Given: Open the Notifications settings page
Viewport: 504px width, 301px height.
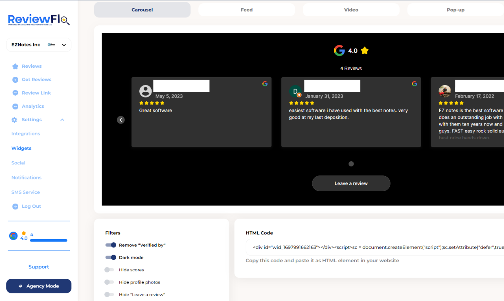Looking at the screenshot, I should tap(26, 178).
